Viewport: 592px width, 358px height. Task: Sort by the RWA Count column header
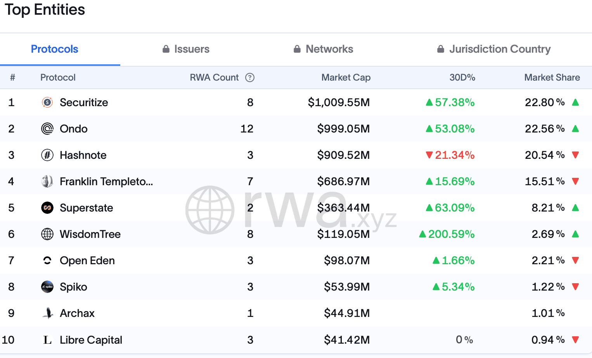click(214, 77)
